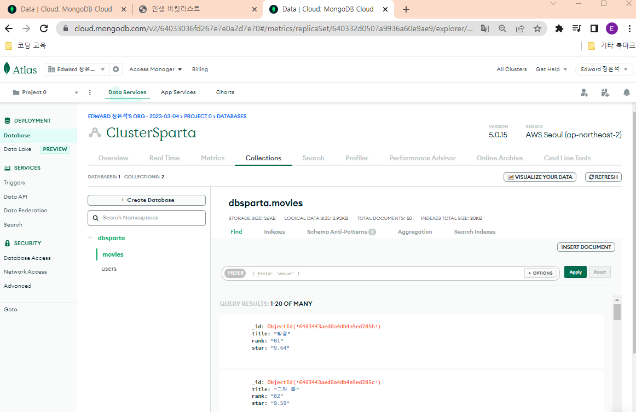Collapse the dbsparta database tree
This screenshot has height=412, width=636.
tap(90, 238)
